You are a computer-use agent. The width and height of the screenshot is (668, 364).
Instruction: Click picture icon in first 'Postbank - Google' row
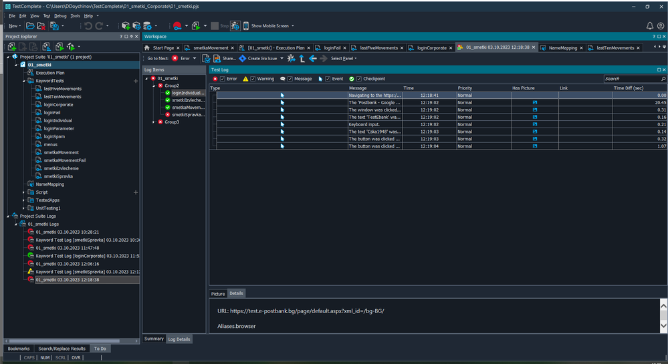[535, 102]
